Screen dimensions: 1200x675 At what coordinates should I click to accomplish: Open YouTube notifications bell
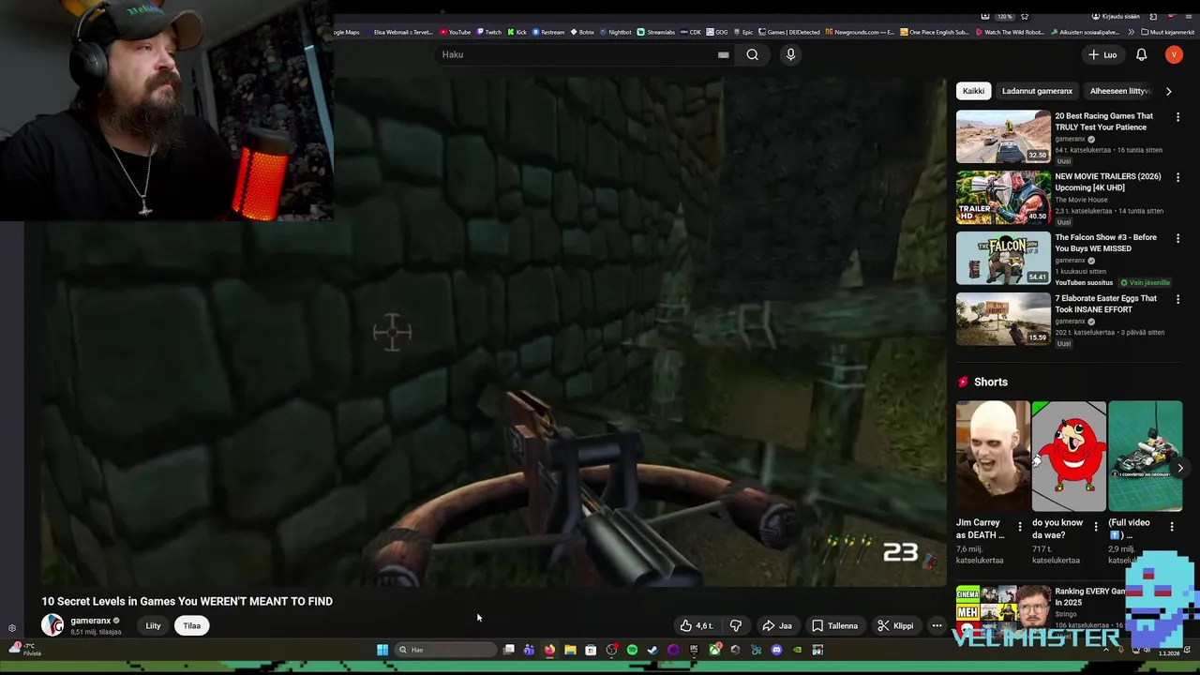coord(1141,54)
